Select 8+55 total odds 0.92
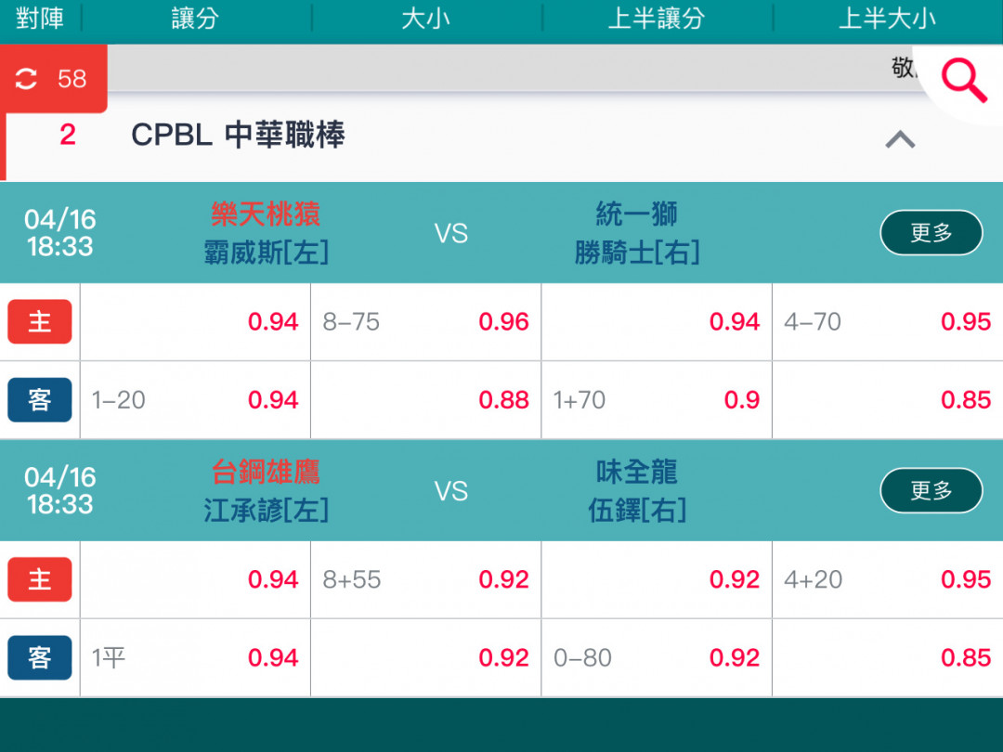This screenshot has width=1003, height=752. click(426, 580)
